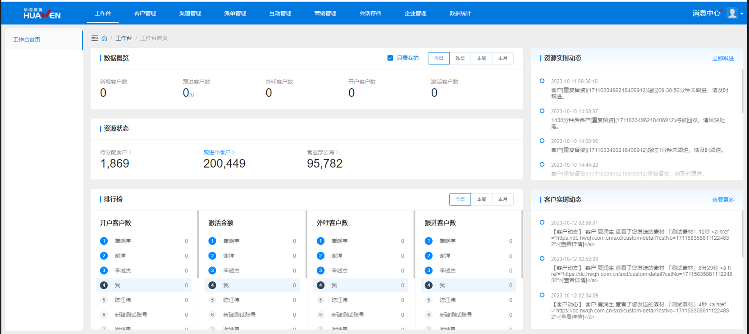Open the 派单管理 menu
The height and width of the screenshot is (334, 749).
point(235,14)
